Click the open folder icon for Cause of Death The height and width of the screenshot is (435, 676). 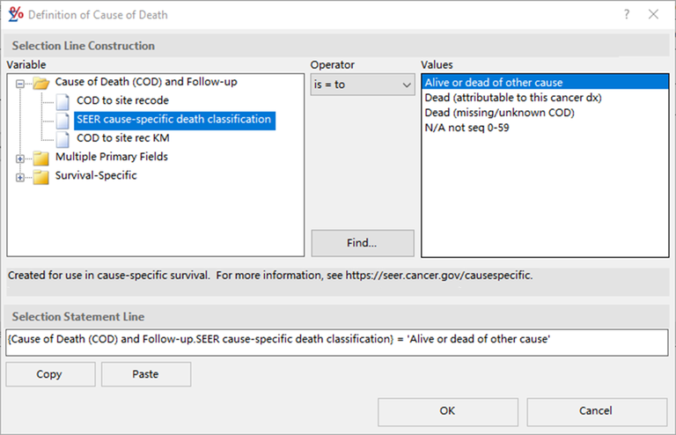[40, 83]
